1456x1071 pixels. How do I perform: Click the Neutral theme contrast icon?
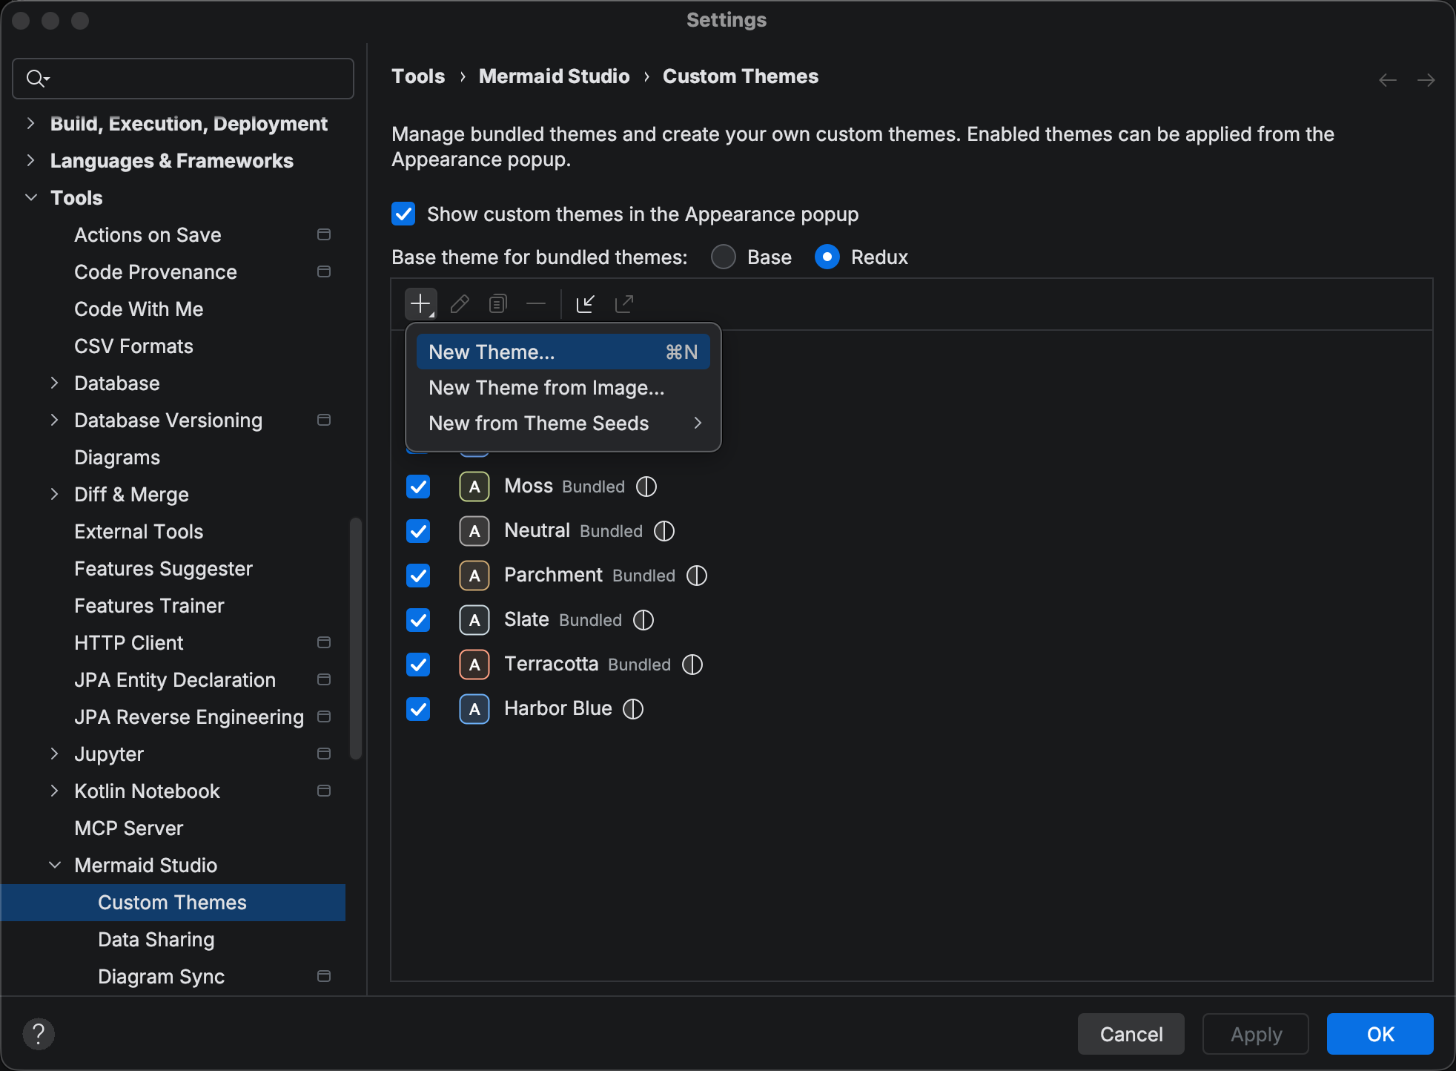(664, 531)
